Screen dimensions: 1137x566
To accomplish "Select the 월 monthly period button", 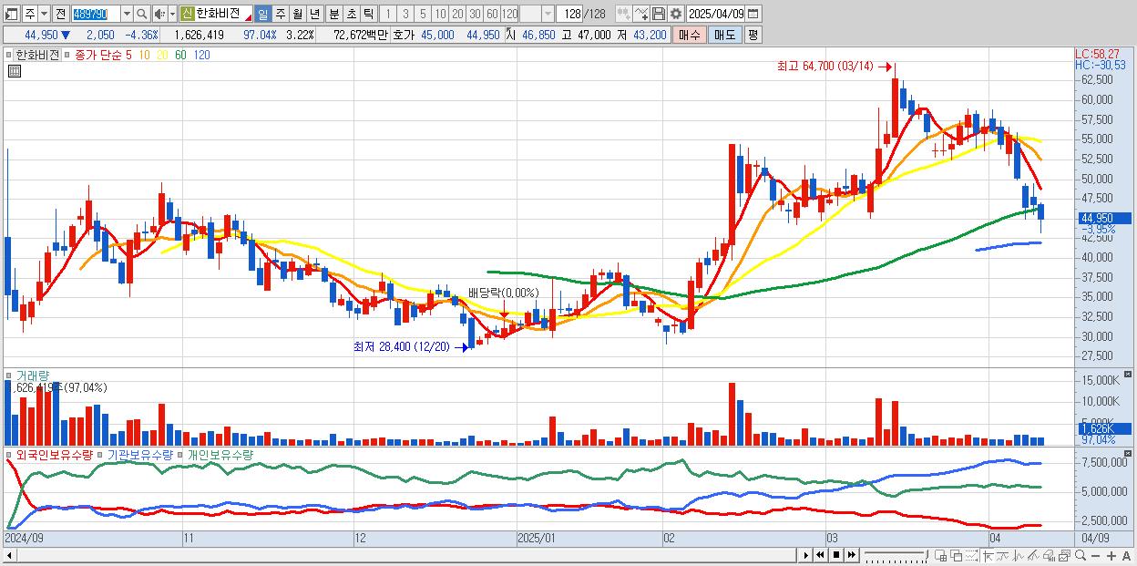I will tap(297, 14).
